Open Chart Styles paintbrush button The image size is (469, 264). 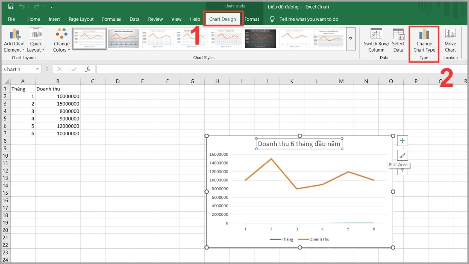pos(402,155)
